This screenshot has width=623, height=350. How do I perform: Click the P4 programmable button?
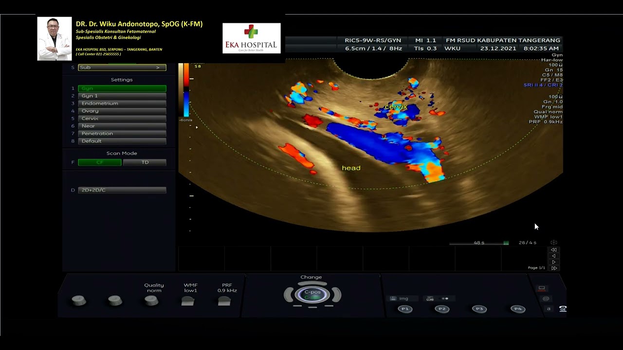click(517, 309)
